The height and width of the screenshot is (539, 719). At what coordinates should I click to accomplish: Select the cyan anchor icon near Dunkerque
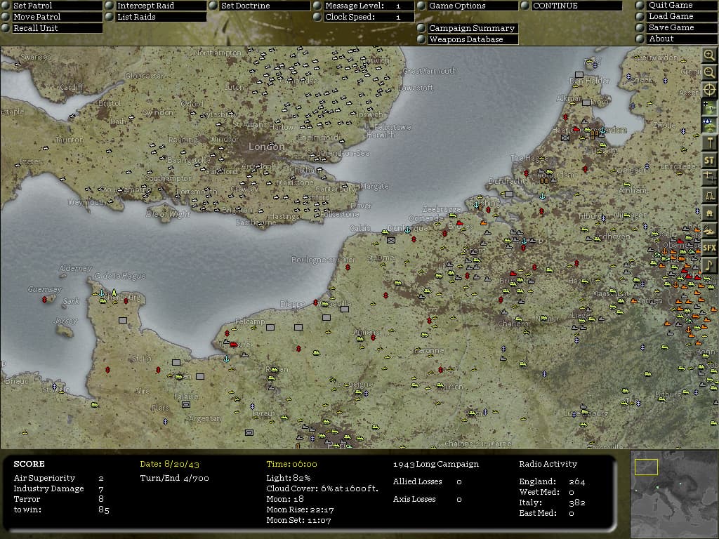pyautogui.click(x=408, y=230)
